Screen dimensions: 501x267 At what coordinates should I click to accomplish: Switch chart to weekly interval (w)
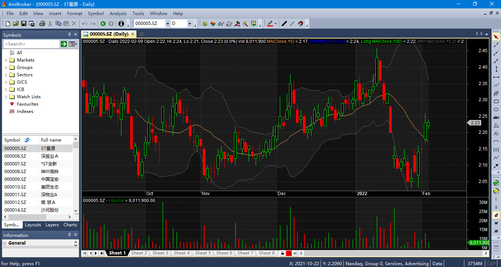[x=496, y=223]
